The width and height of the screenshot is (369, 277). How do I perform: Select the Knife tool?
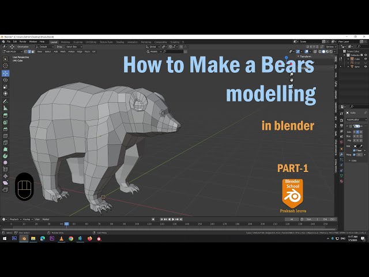click(5, 143)
